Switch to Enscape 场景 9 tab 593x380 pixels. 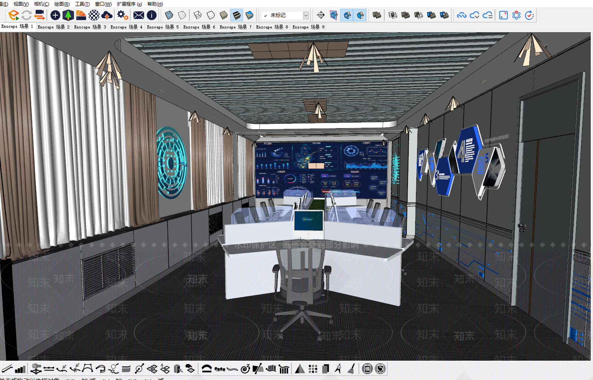coord(308,27)
